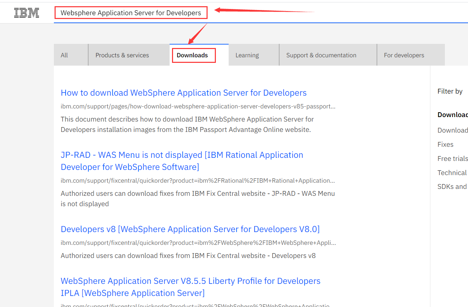Click description mentioning IBM Passport Advantage Online
Image resolution: width=468 pixels, height=307 pixels.
tap(187, 124)
